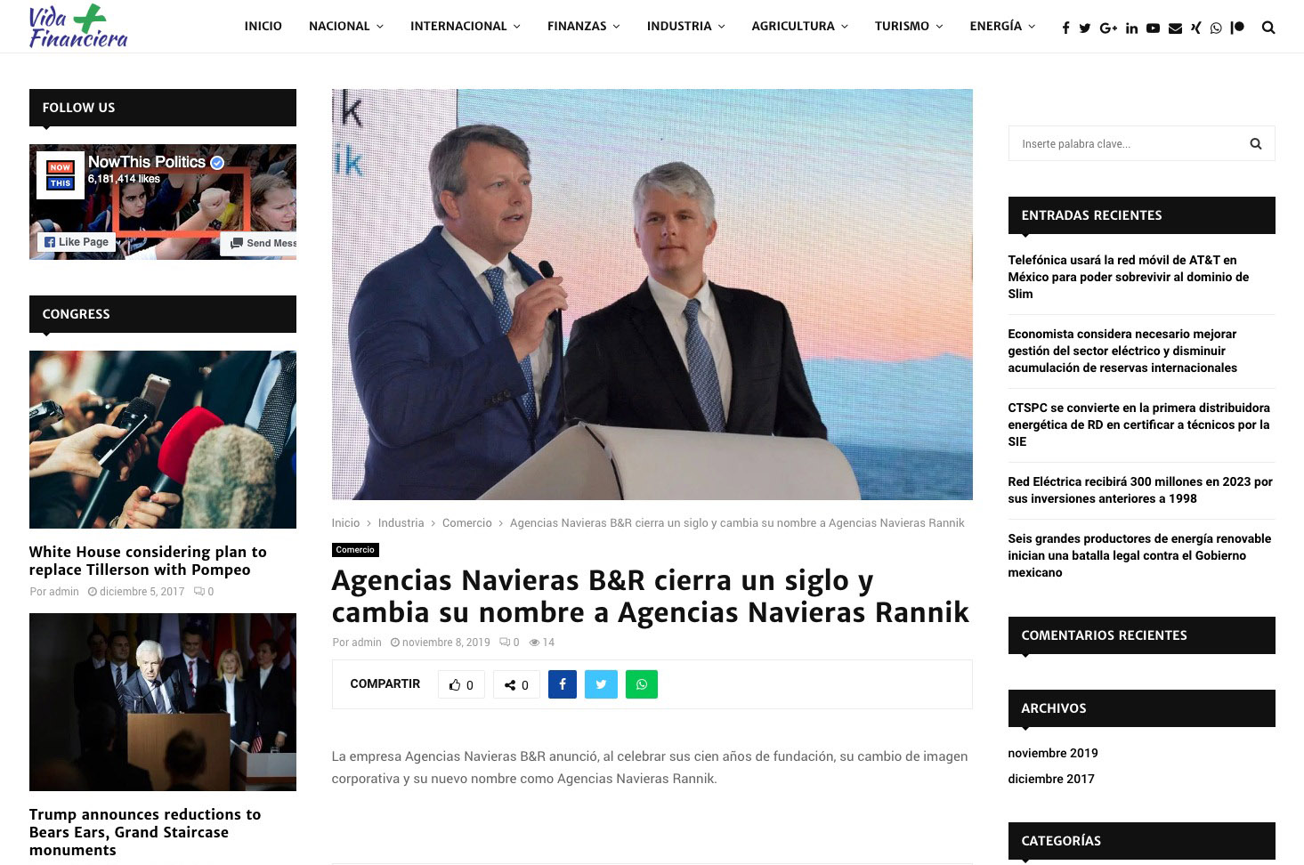Screen dimensions: 1304x865
Task: Click the share count button next to the like counter
Action: 516,684
